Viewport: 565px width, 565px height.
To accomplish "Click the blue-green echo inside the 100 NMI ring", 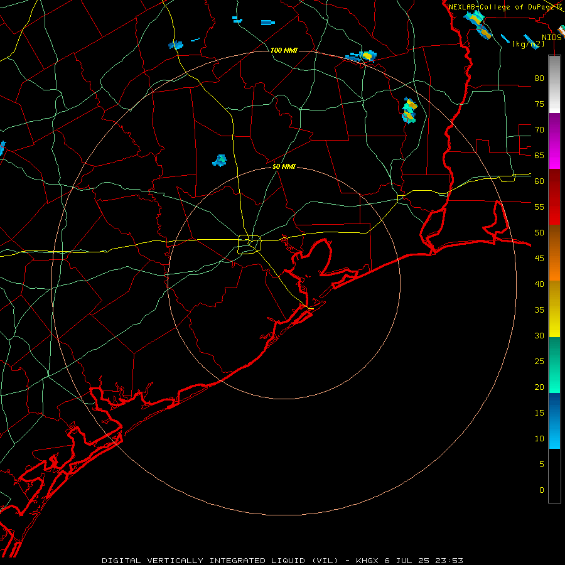I will point(220,160).
